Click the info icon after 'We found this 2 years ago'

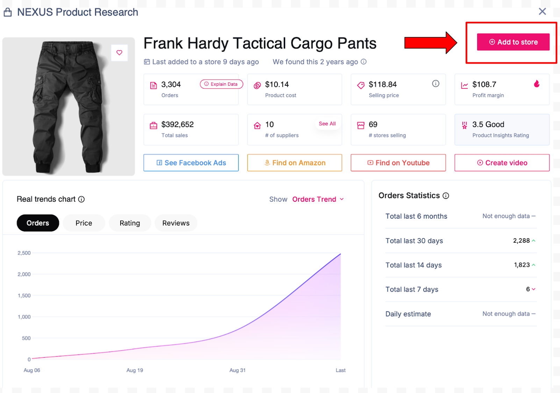[364, 62]
